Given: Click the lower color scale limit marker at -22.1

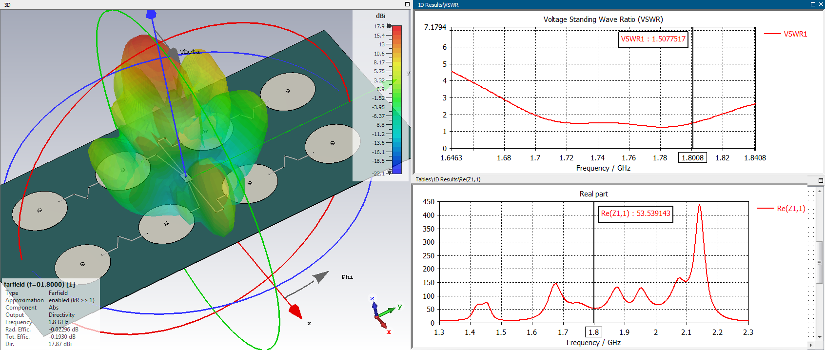Looking at the screenshot, I should click(390, 173).
